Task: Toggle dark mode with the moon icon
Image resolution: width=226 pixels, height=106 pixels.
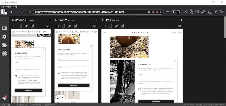Action: click(186, 12)
